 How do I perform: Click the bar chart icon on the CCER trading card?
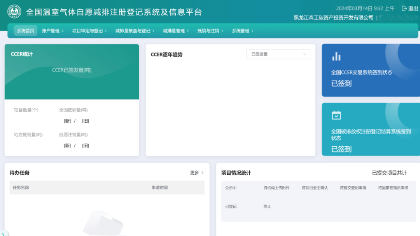click(x=336, y=56)
